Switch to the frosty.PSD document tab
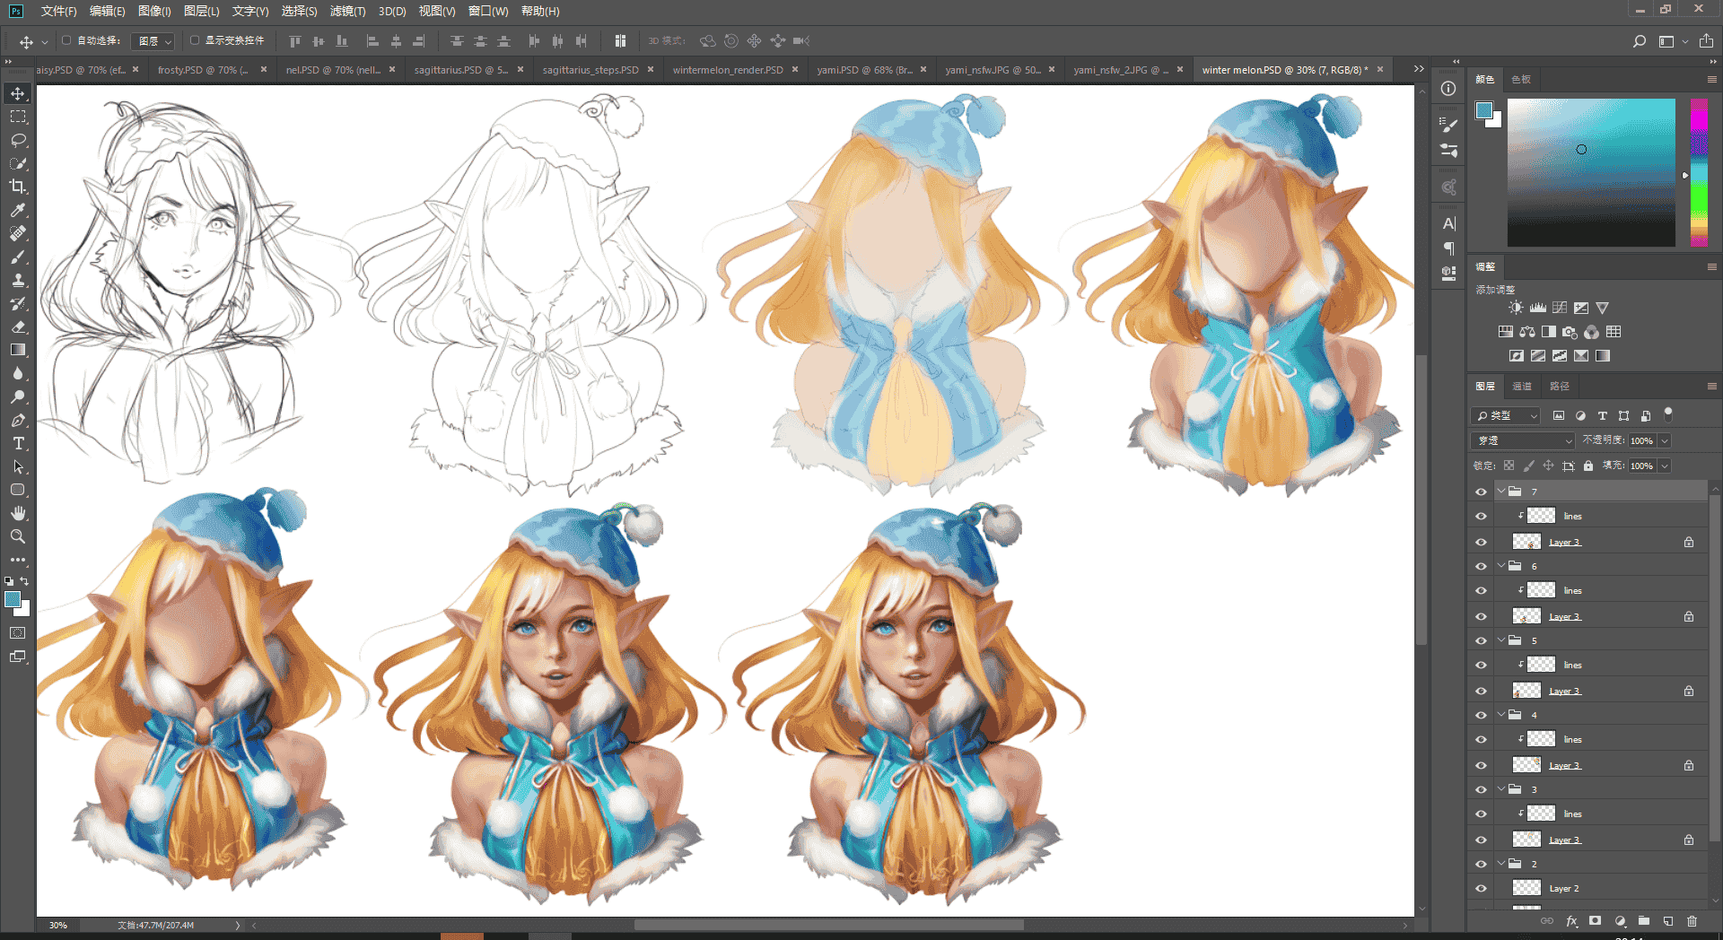 tap(203, 70)
